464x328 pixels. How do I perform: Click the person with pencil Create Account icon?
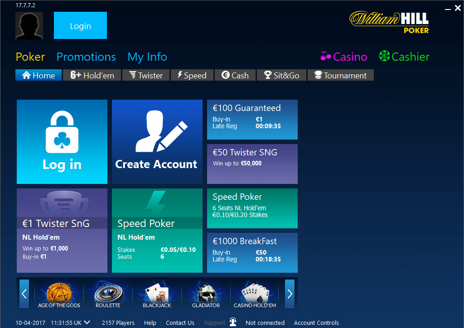click(162, 131)
